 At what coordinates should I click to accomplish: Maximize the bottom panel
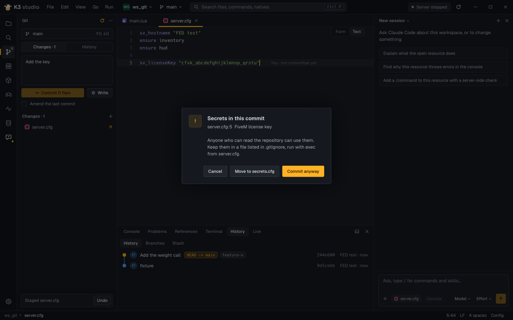(x=357, y=231)
